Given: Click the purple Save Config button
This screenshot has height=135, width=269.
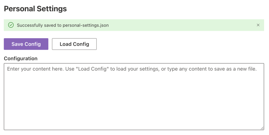Looking at the screenshot, I should coord(26,44).
